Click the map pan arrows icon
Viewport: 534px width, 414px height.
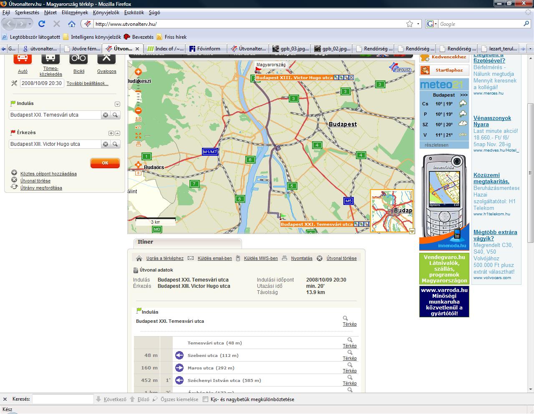(x=139, y=165)
